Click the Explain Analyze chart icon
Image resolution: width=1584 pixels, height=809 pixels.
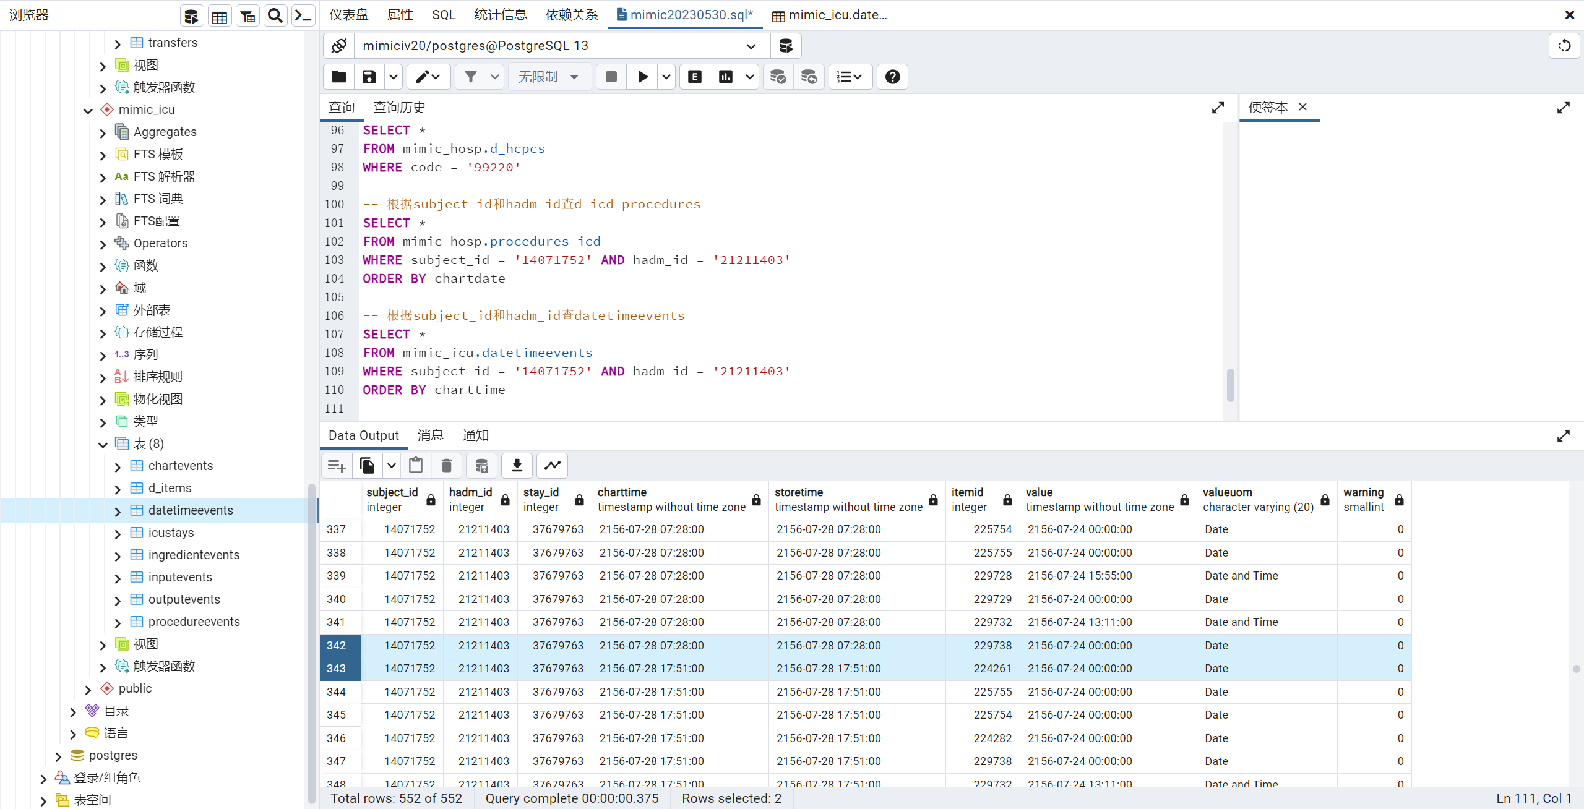(x=725, y=77)
